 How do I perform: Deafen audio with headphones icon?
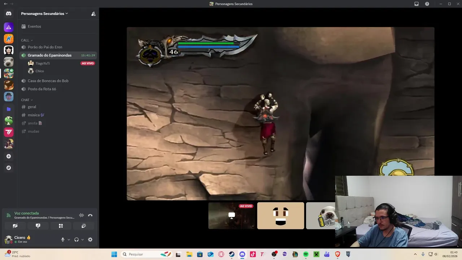[77, 239]
